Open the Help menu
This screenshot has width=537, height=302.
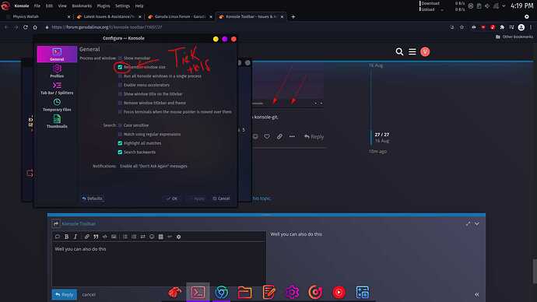pos(139,5)
